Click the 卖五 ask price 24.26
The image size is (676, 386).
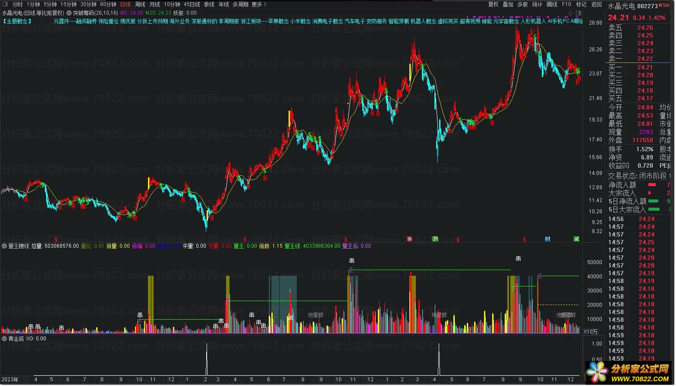(645, 28)
